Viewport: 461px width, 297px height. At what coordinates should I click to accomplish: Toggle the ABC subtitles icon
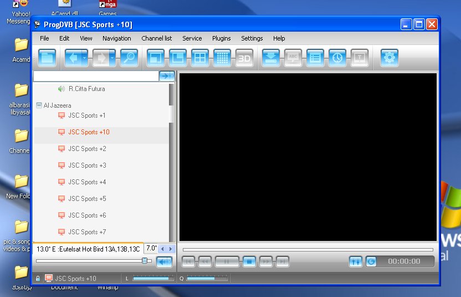click(293, 58)
